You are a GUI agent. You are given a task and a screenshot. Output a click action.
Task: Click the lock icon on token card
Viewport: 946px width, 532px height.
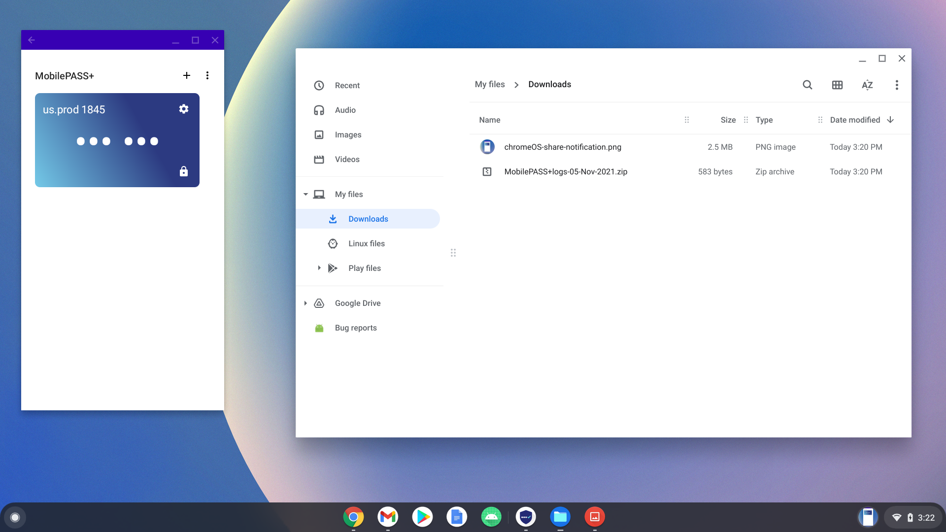click(x=184, y=171)
